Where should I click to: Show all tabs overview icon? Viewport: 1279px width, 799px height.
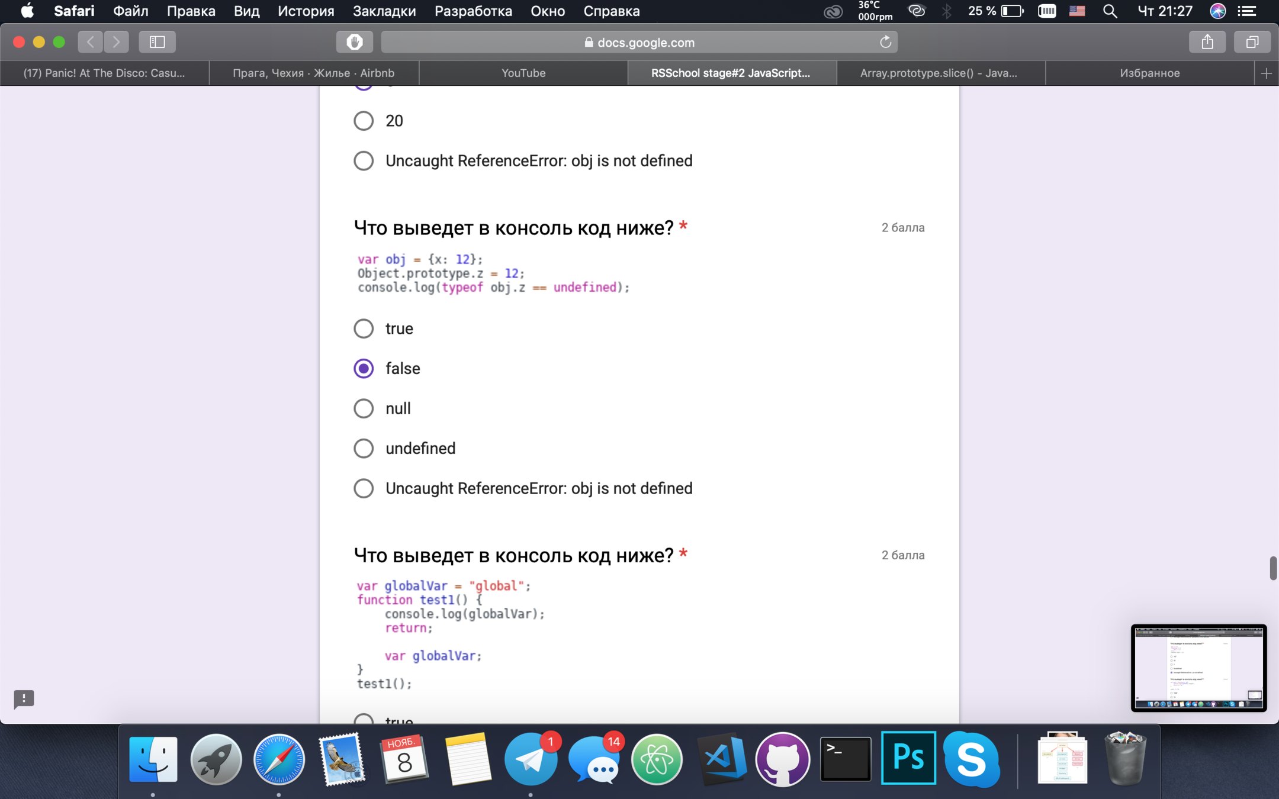coord(1252,42)
